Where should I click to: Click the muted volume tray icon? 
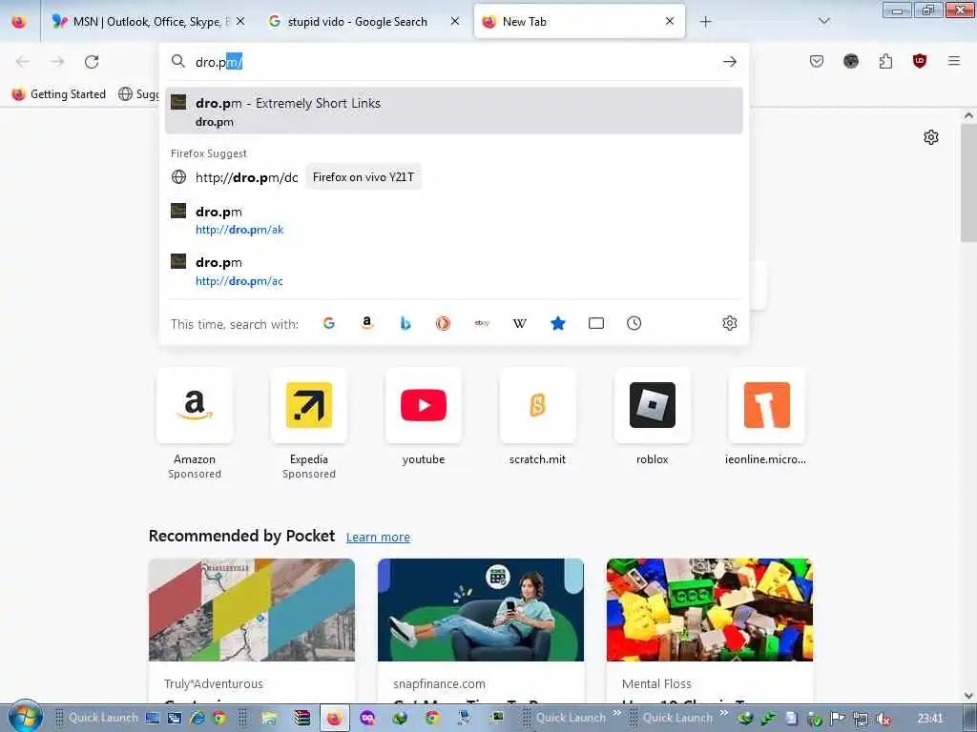tap(883, 719)
